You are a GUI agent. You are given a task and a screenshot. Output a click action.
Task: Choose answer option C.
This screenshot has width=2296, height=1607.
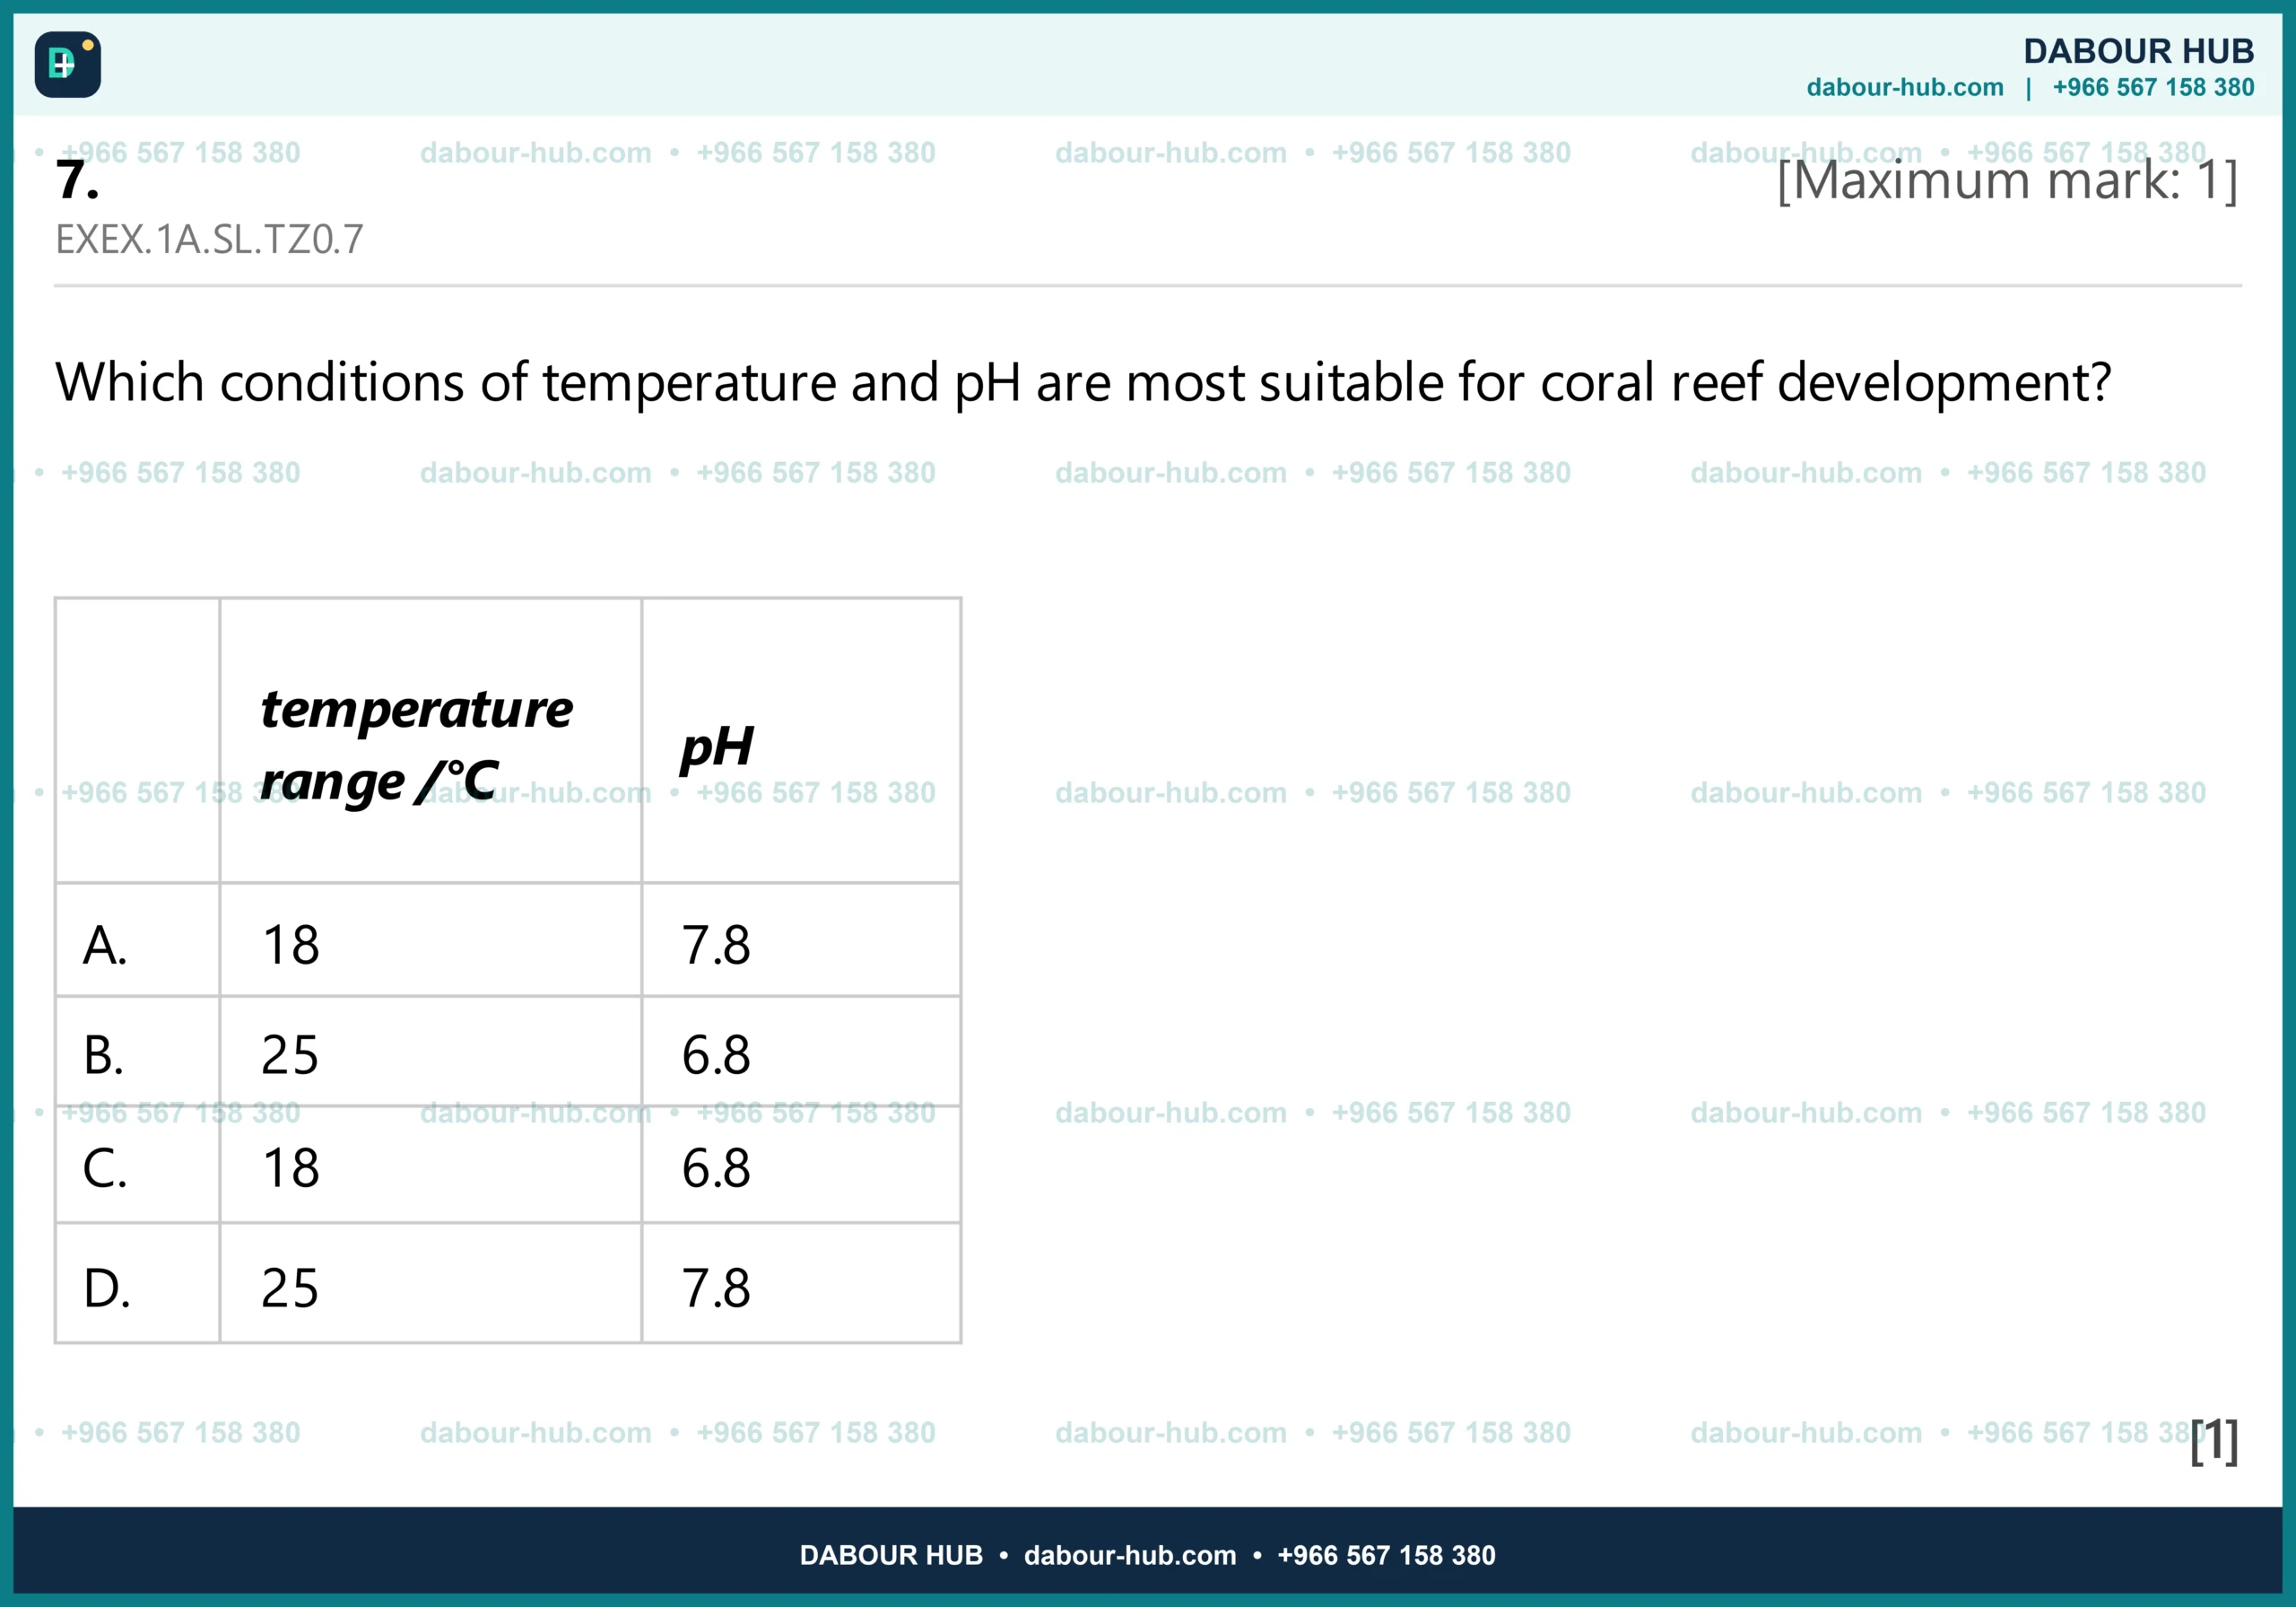[x=105, y=1167]
